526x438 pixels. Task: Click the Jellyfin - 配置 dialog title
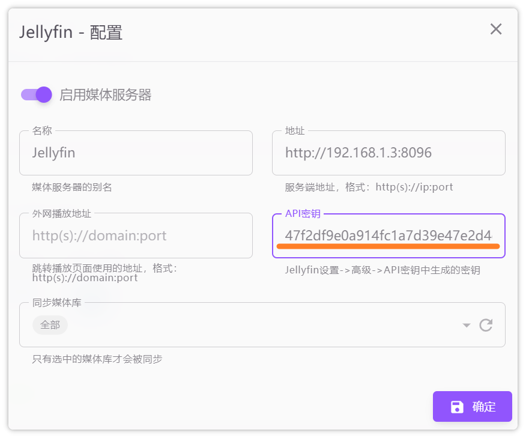click(71, 32)
